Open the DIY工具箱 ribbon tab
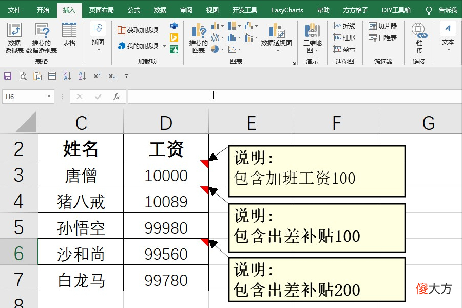 396,10
